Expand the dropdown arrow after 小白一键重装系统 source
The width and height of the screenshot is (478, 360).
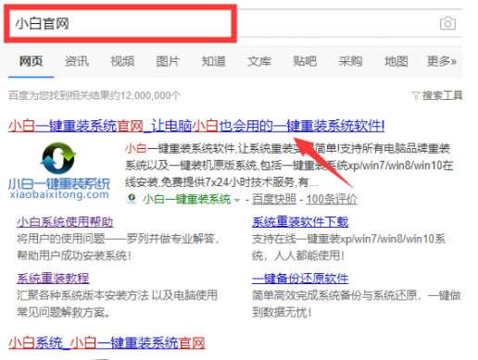[237, 200]
